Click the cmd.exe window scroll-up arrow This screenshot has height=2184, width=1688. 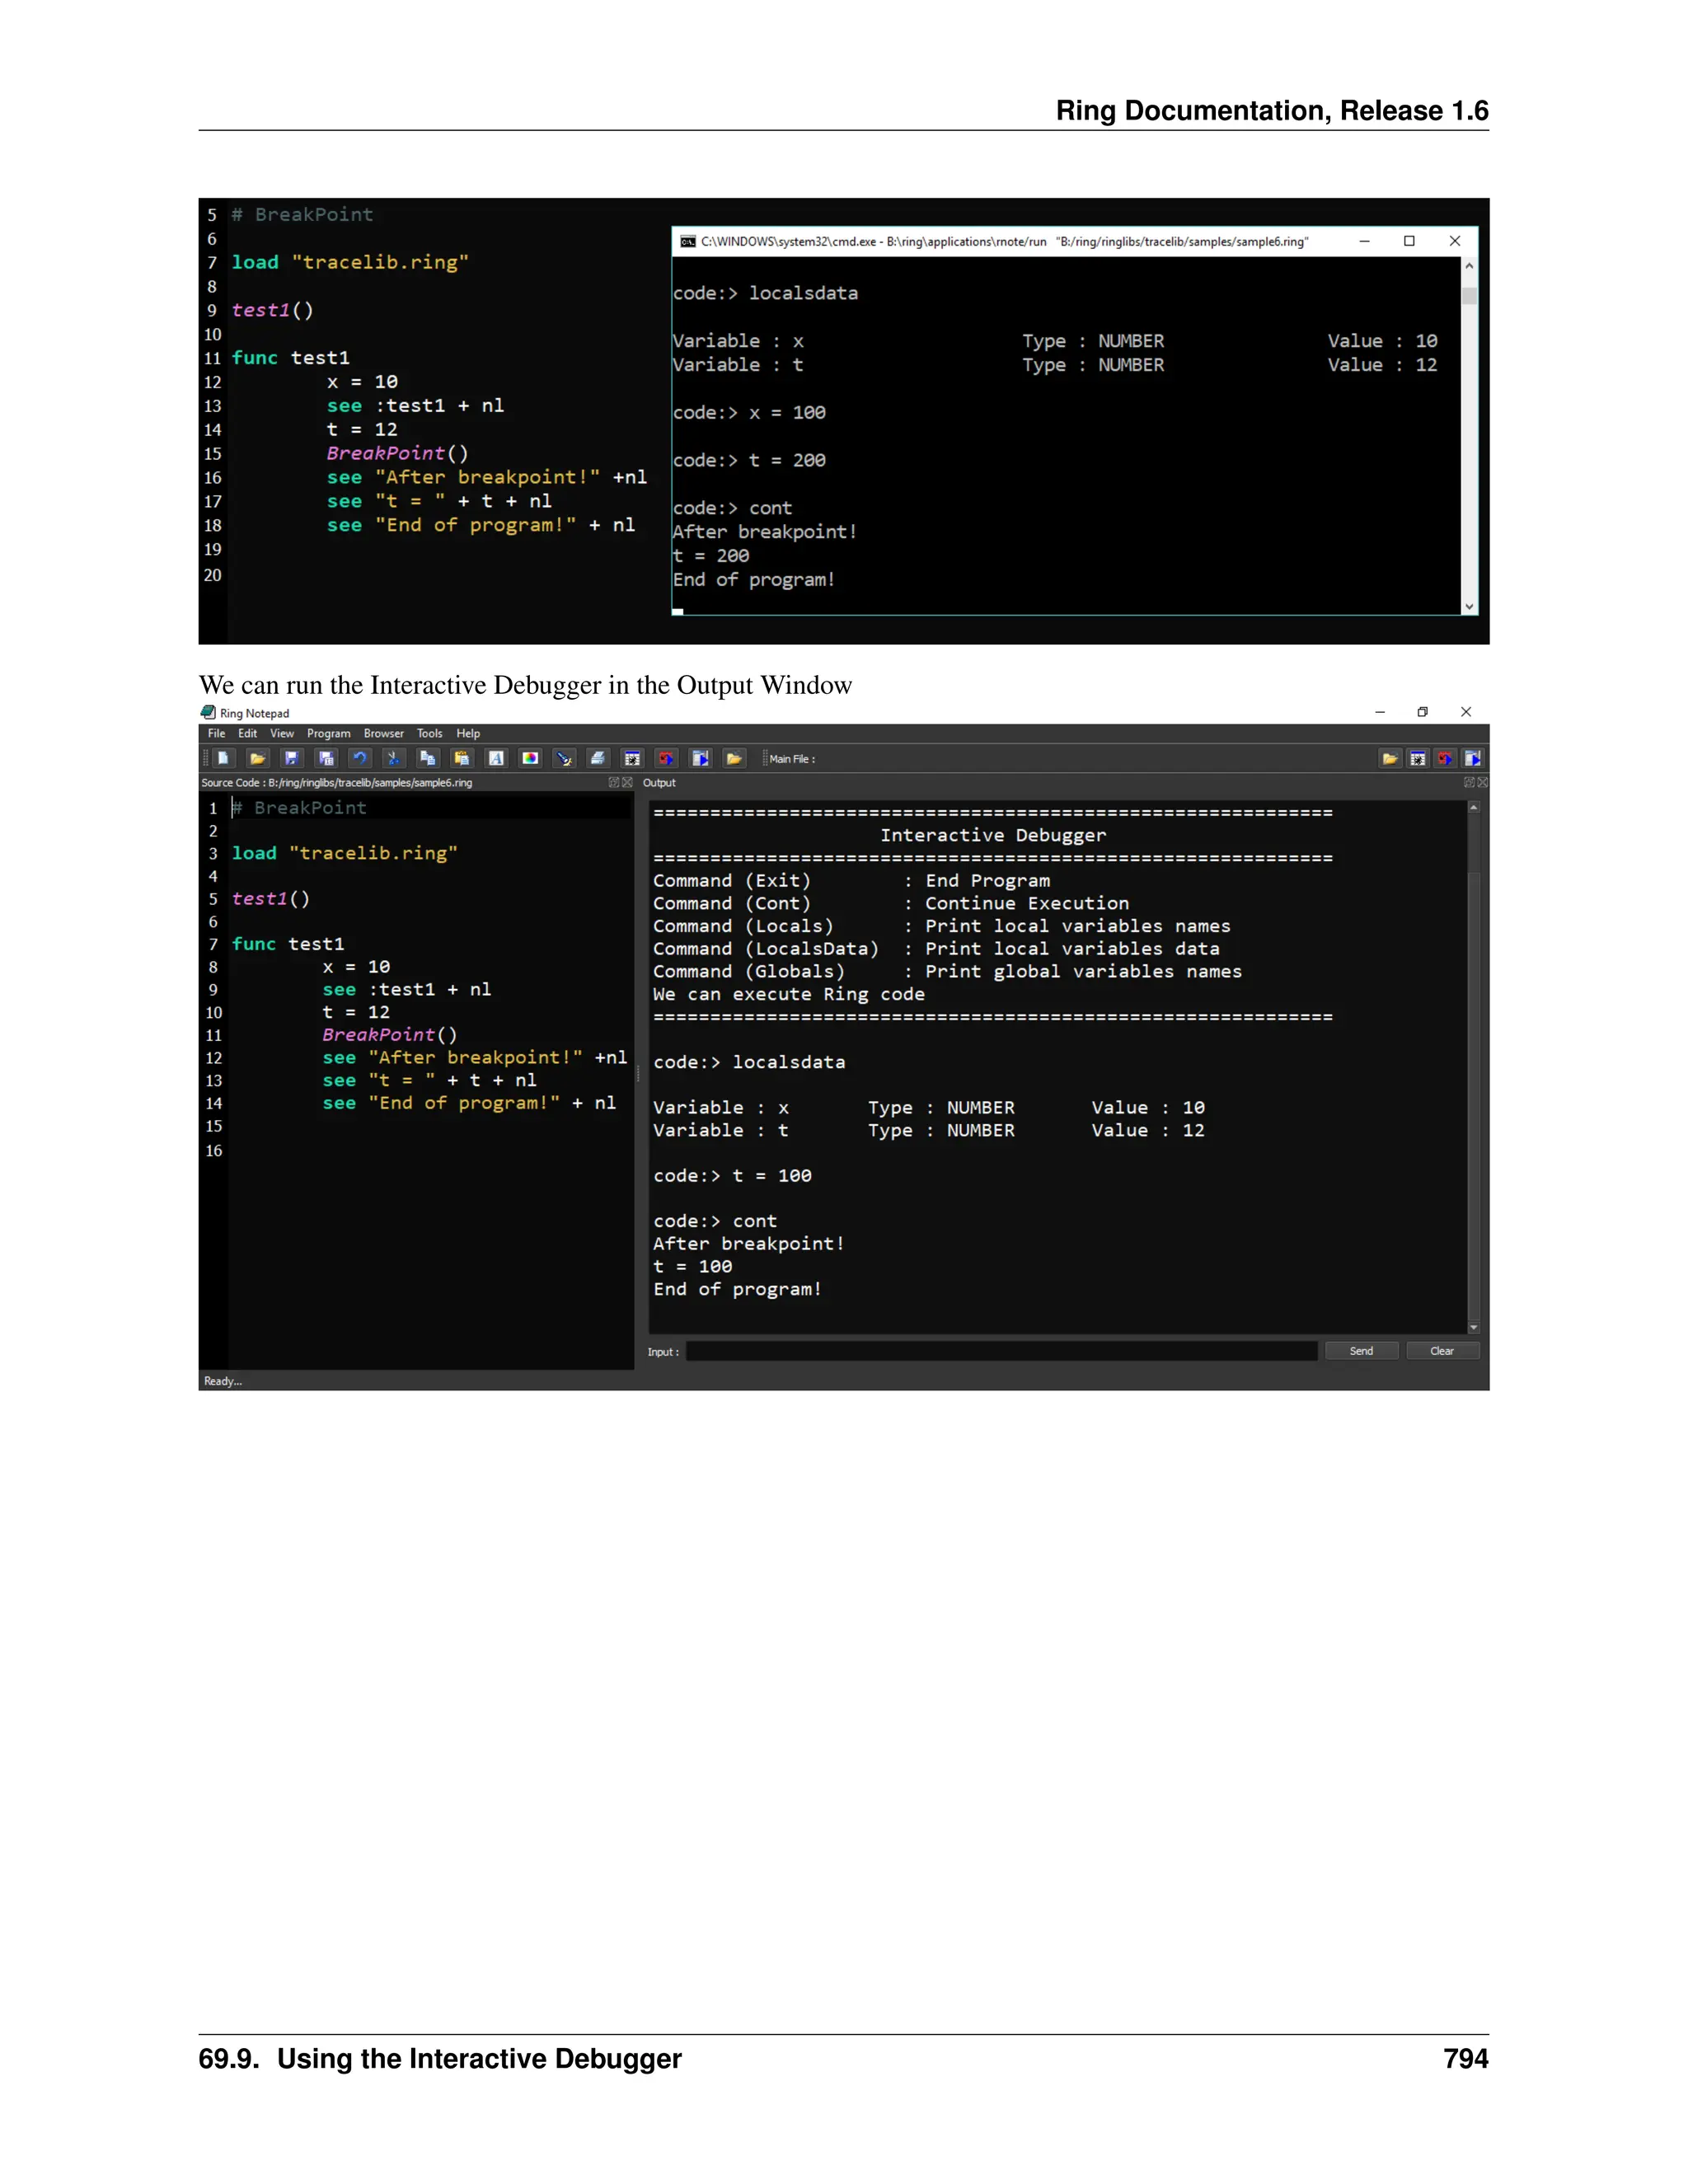1469,266
